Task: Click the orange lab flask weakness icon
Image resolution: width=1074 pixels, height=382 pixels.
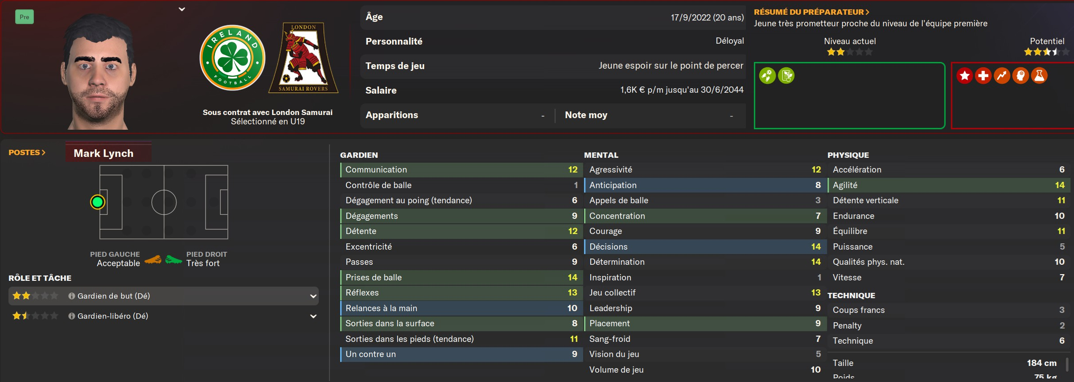Action: (1039, 76)
